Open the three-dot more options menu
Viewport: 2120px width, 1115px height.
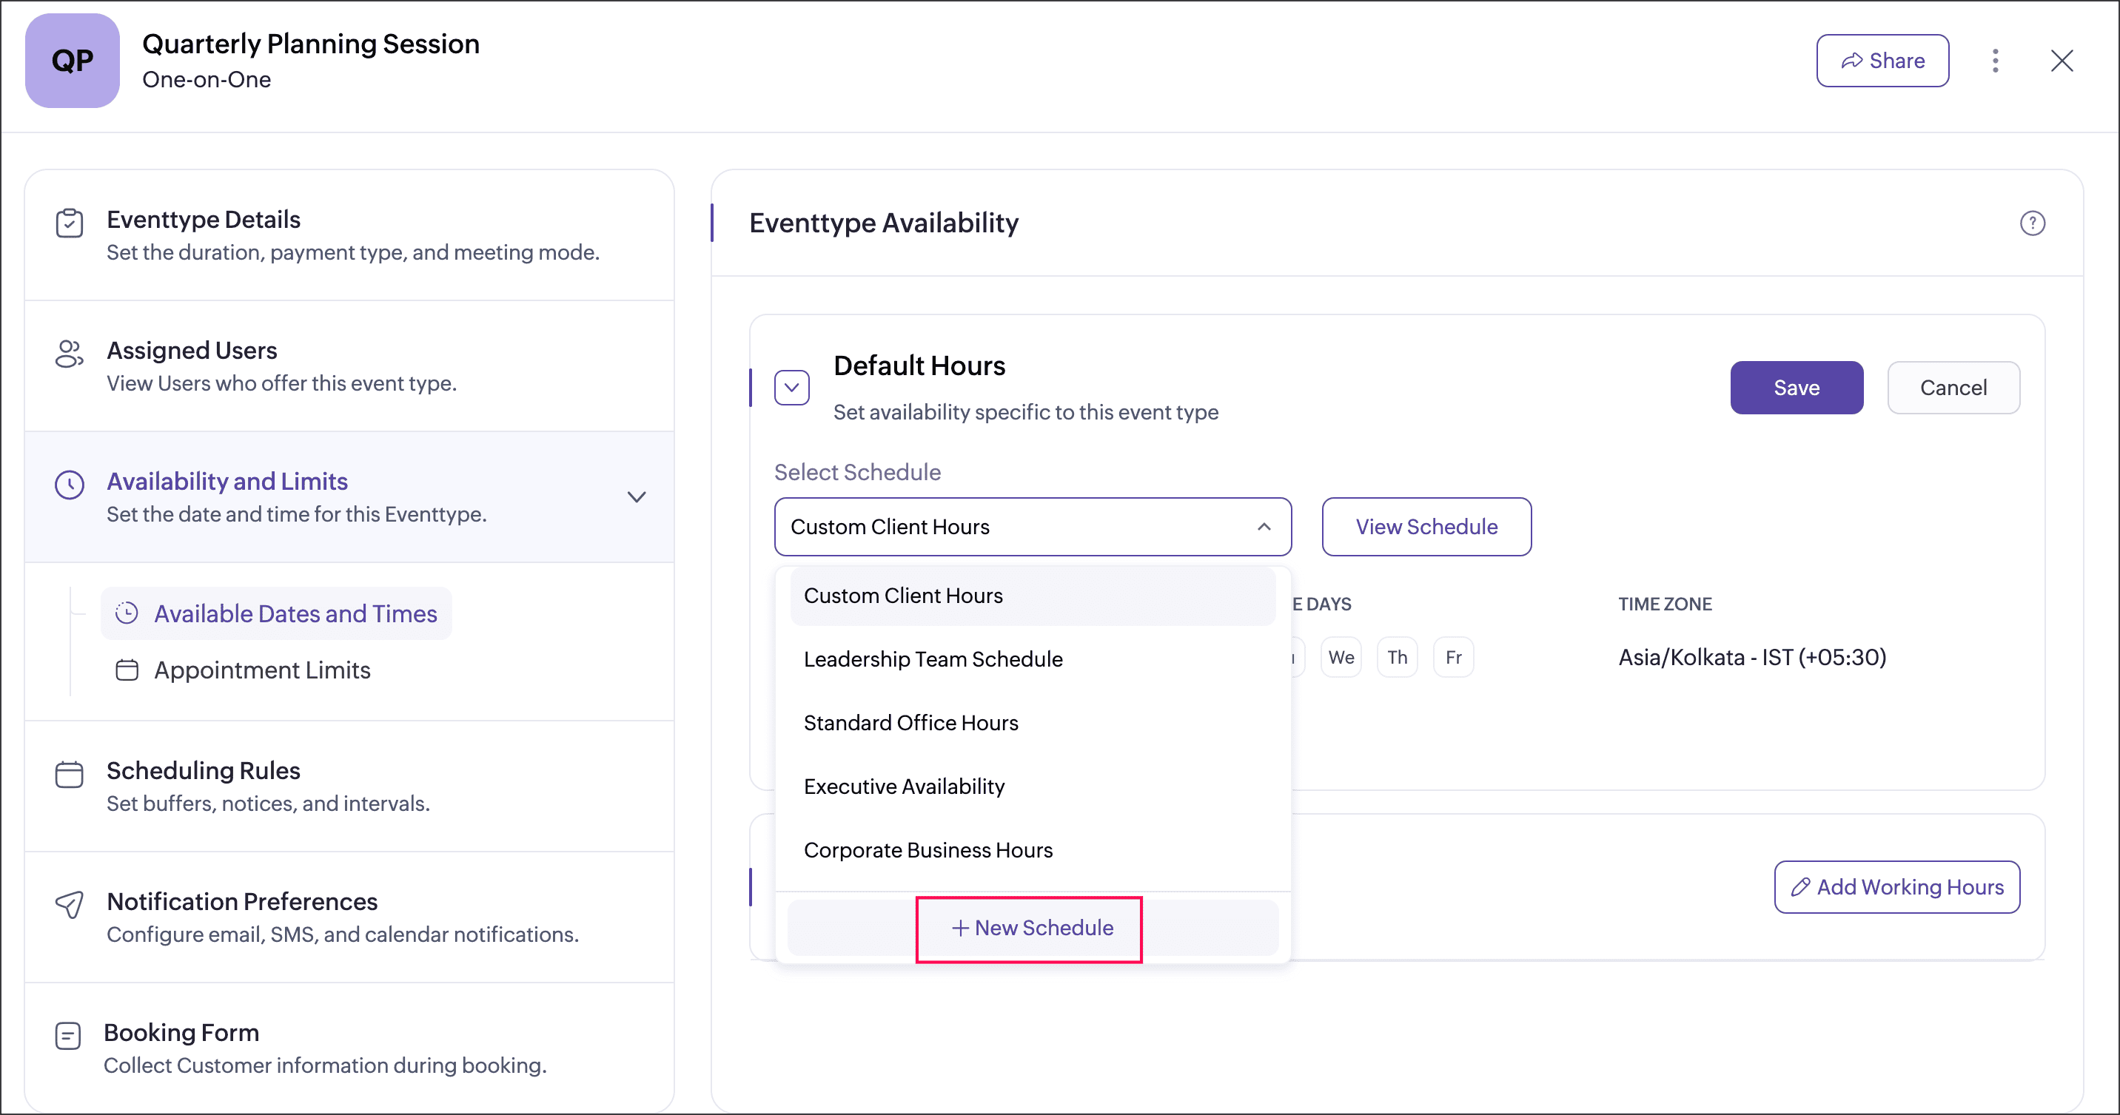click(x=1995, y=61)
